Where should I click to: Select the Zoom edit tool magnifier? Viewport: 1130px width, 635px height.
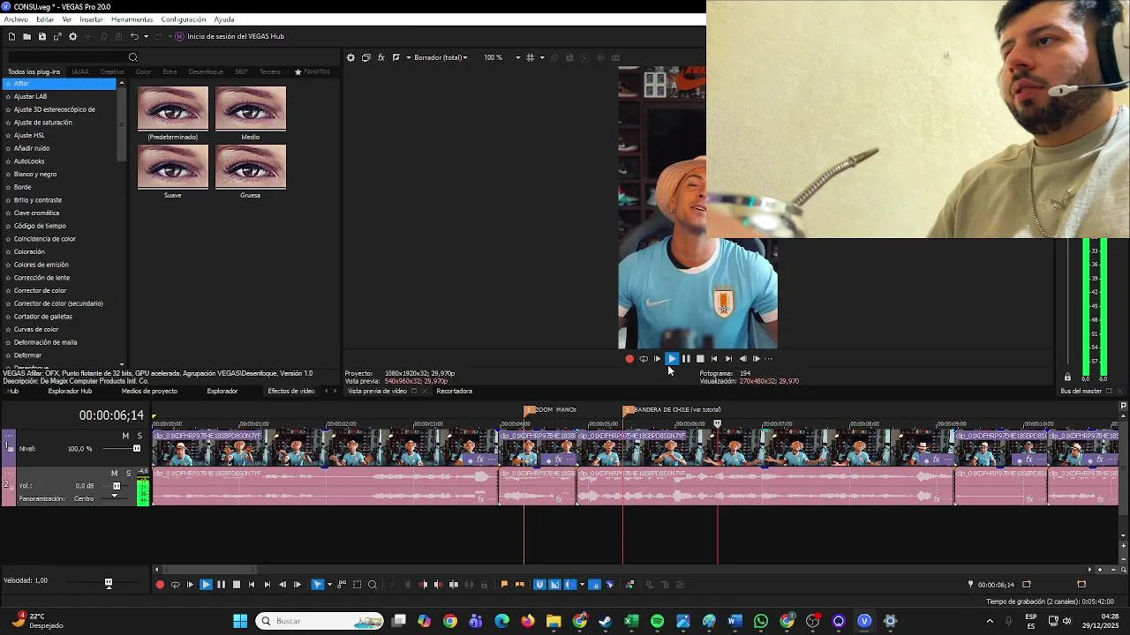(x=372, y=585)
